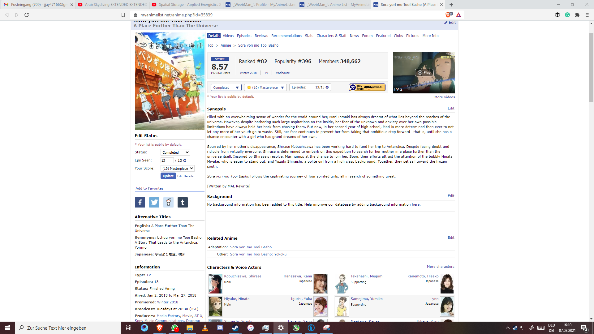Open the Reviews tab
The width and height of the screenshot is (594, 334).
(261, 36)
